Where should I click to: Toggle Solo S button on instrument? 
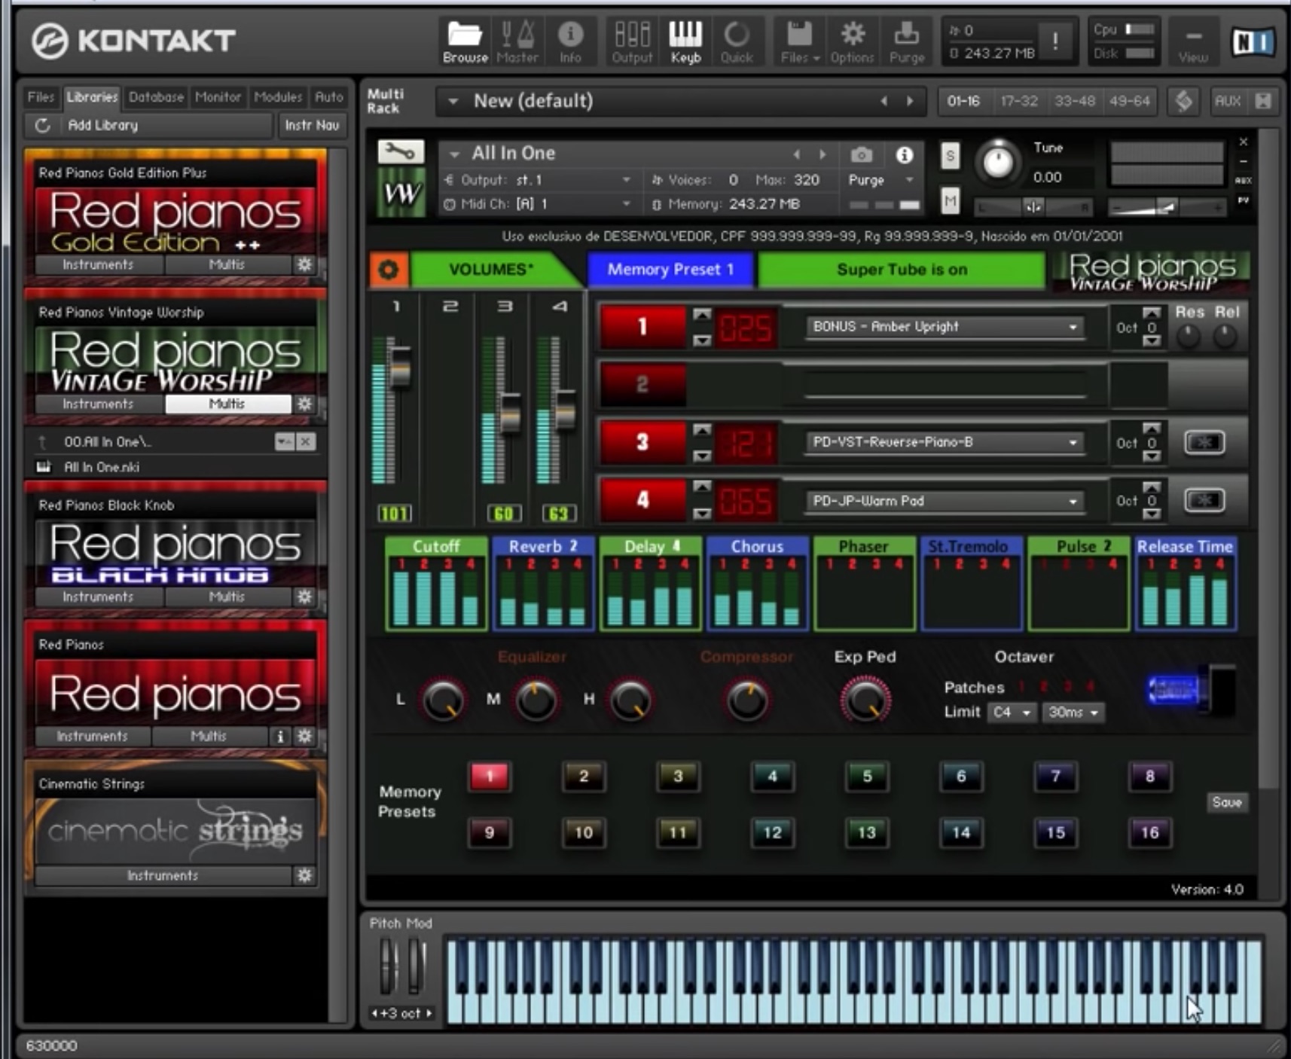pyautogui.click(x=950, y=157)
